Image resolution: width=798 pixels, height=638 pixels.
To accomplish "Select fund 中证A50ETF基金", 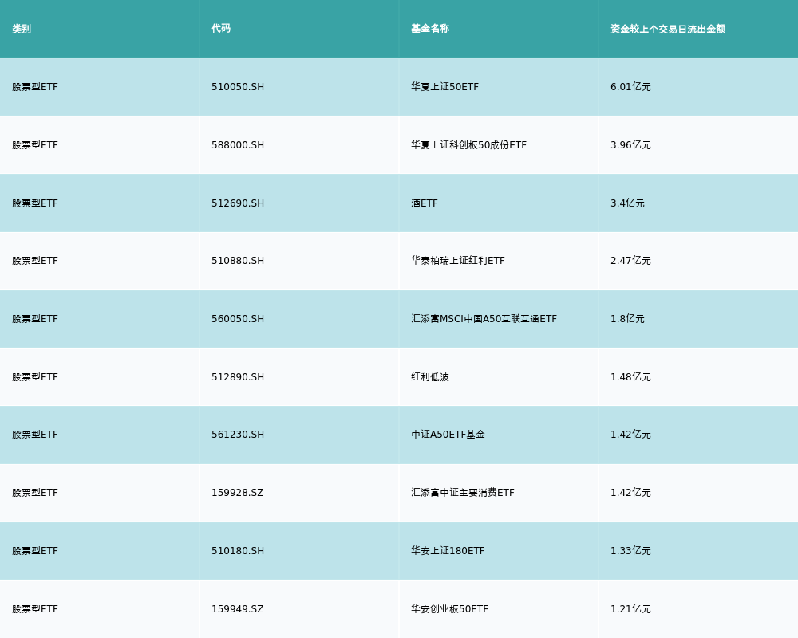I will point(448,435).
